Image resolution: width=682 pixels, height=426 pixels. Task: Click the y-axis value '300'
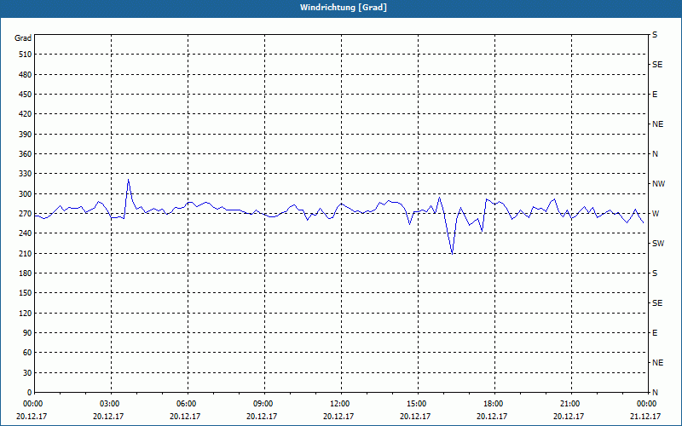[26, 194]
